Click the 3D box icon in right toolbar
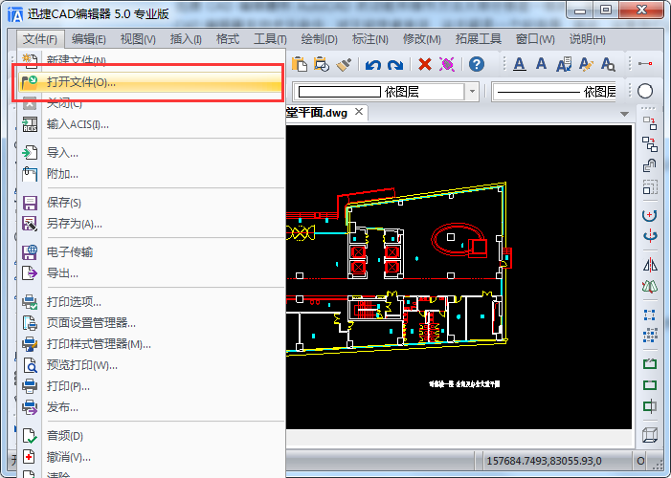The height and width of the screenshot is (478, 671). point(650,435)
